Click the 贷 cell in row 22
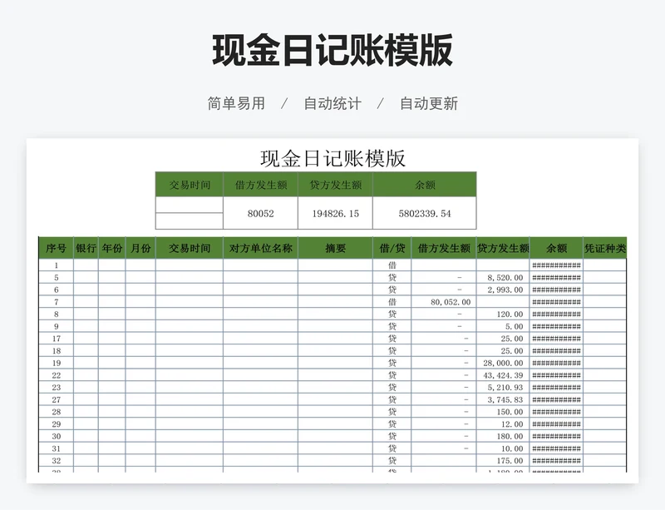This screenshot has height=510, width=665. point(392,375)
